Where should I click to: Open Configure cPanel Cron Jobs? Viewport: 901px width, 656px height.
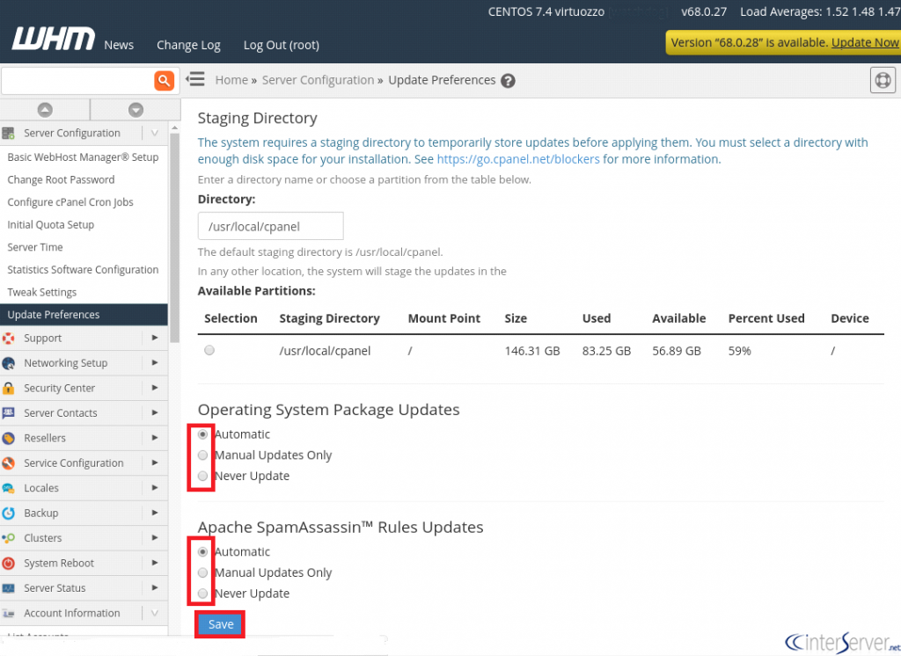click(70, 202)
